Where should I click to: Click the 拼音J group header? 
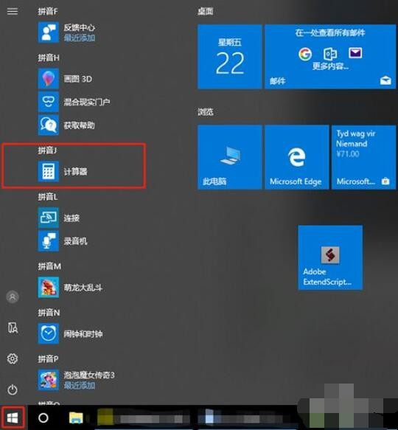pos(47,150)
